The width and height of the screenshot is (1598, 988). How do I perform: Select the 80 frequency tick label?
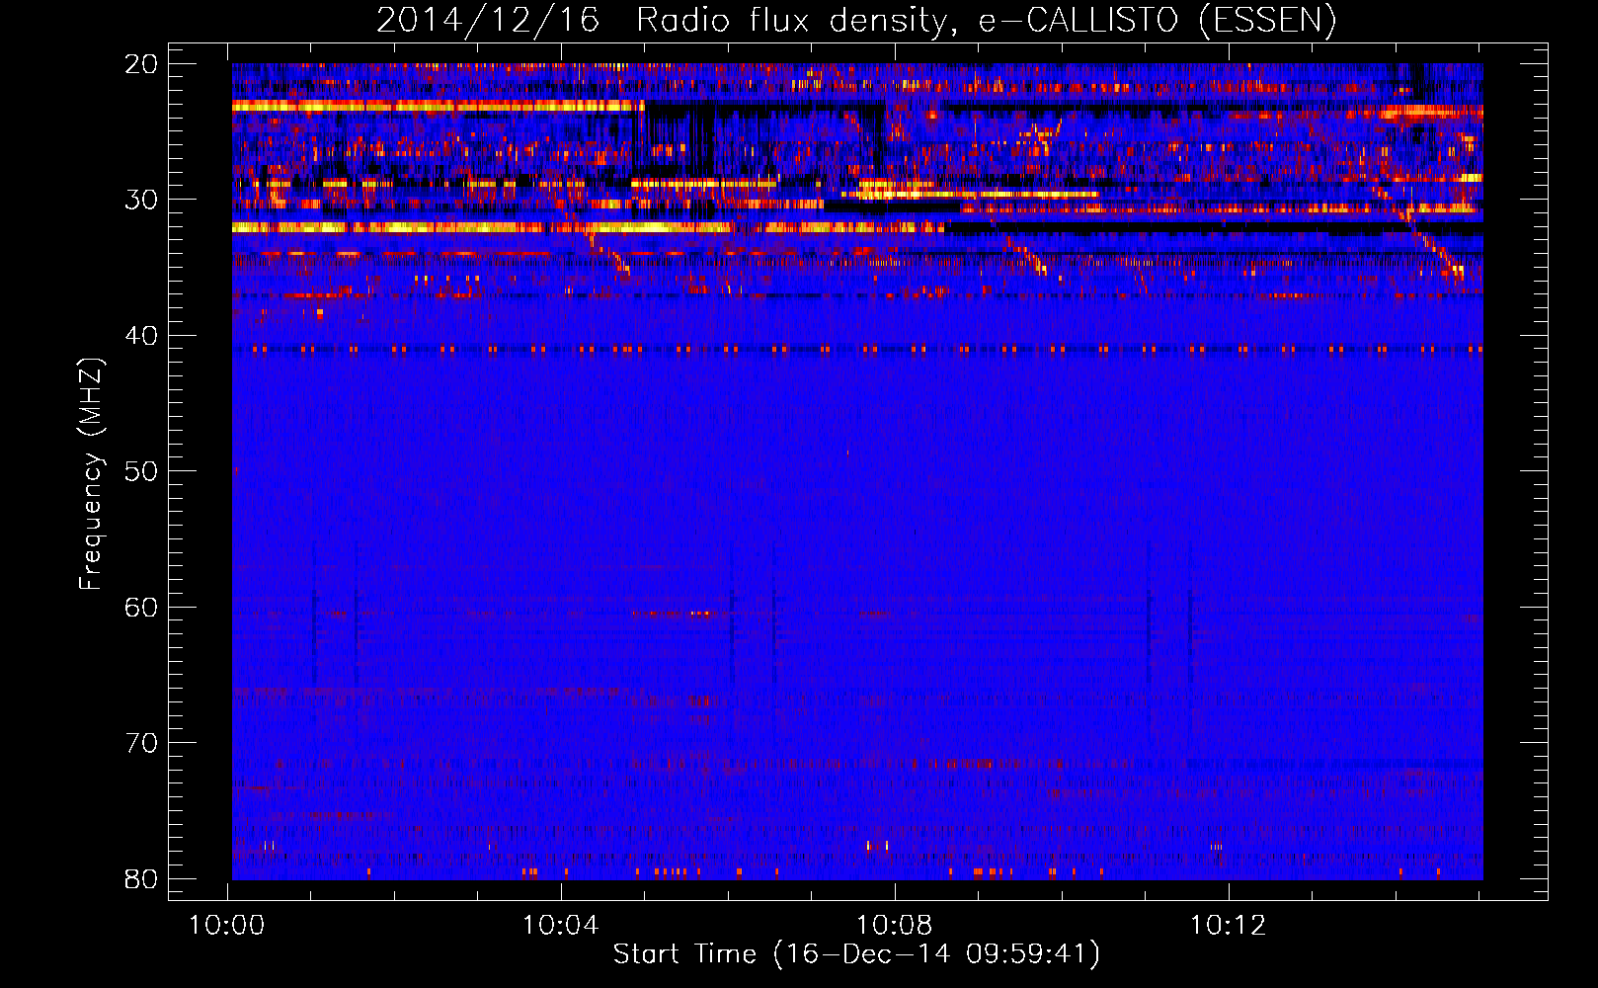point(141,879)
